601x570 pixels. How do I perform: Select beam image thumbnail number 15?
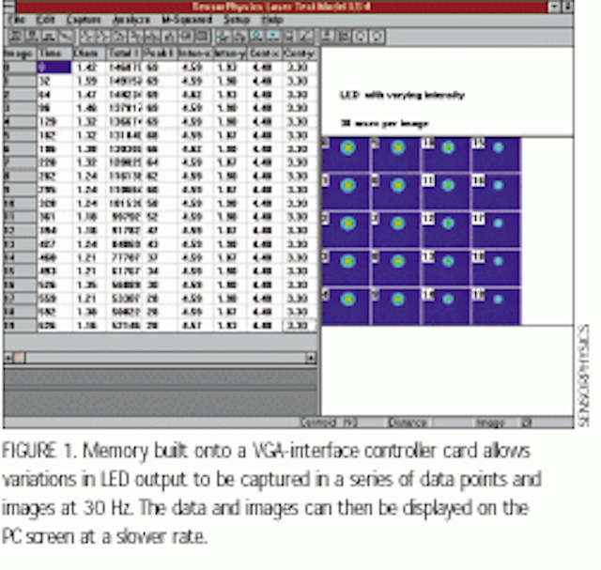496,155
